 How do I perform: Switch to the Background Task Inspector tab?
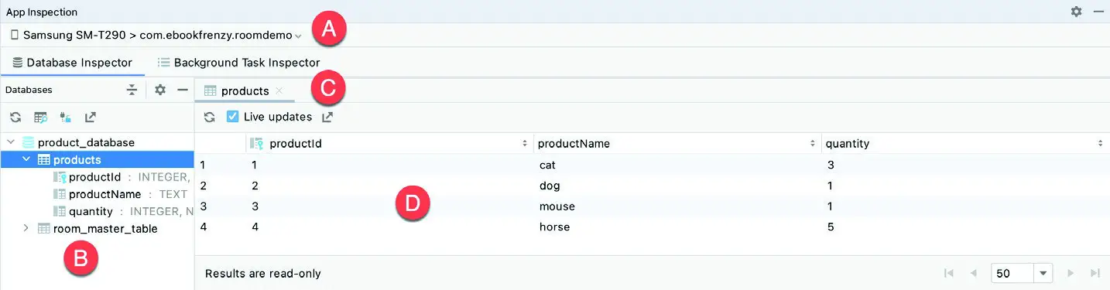click(x=238, y=62)
